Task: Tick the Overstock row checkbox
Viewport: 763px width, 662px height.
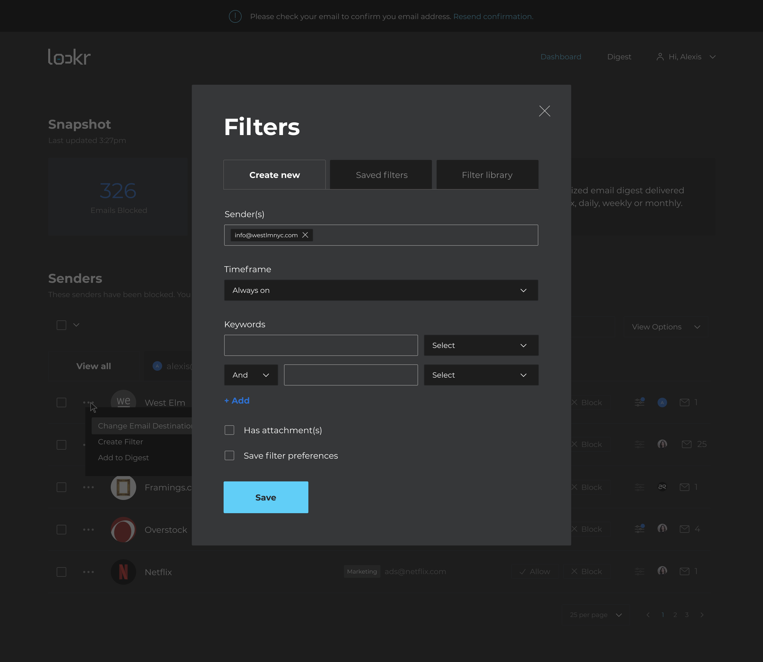Action: 61,529
